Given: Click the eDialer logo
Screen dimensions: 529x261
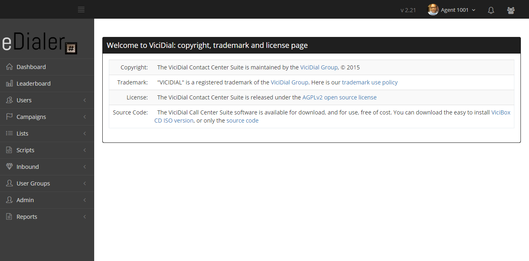Looking at the screenshot, I should (x=39, y=43).
